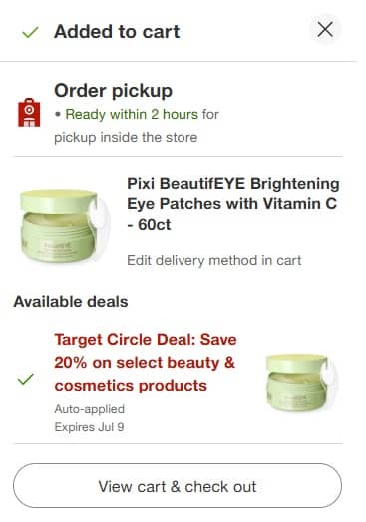366x522 pixels.
Task: Click the red Order pickup bag icon
Action: (x=29, y=113)
